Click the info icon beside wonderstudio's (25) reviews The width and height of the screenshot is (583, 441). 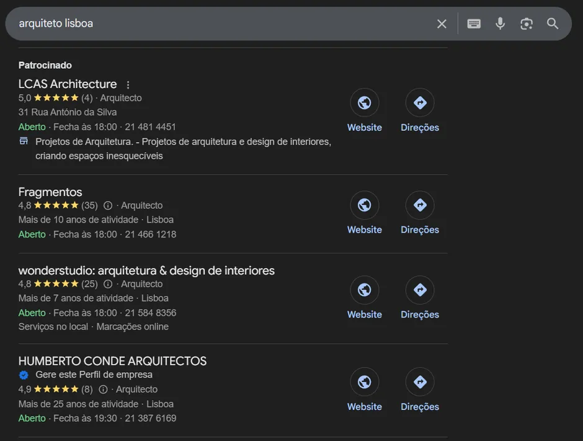pyautogui.click(x=108, y=284)
